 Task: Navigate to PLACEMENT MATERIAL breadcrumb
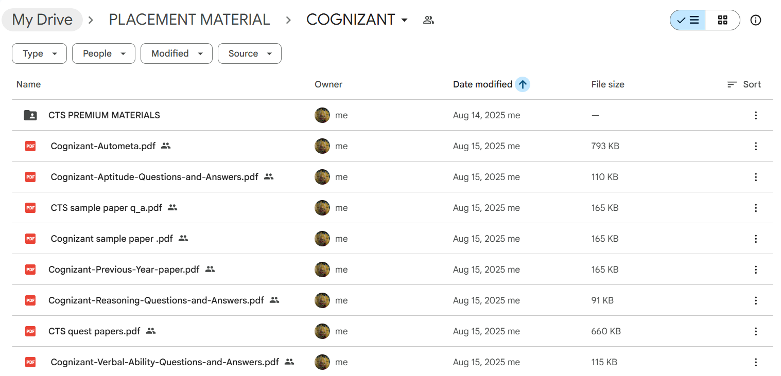(189, 20)
